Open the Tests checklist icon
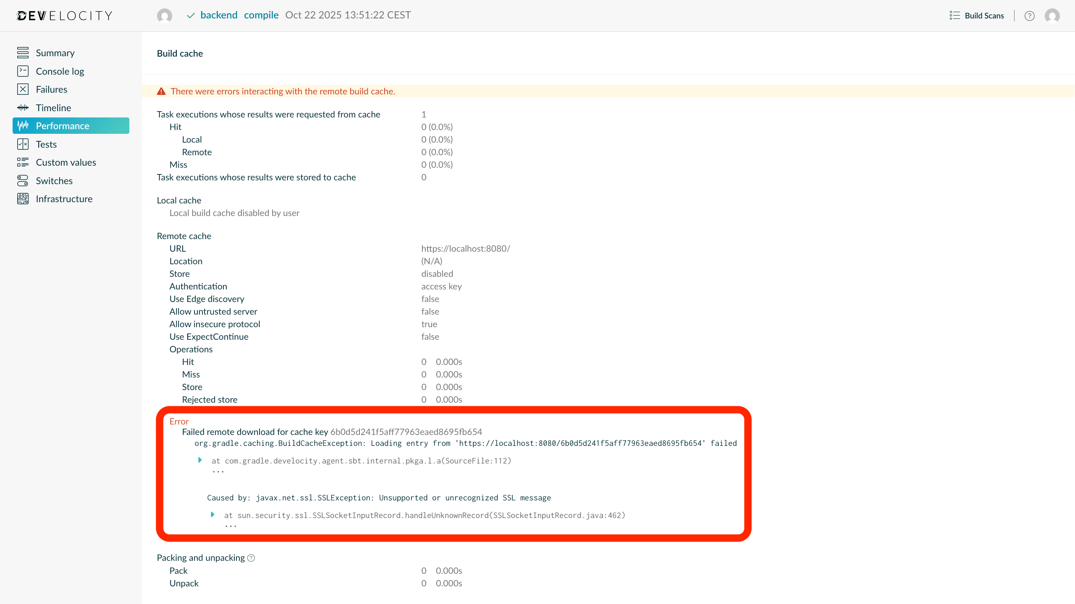Screen dimensions: 1075x604 tap(23, 144)
